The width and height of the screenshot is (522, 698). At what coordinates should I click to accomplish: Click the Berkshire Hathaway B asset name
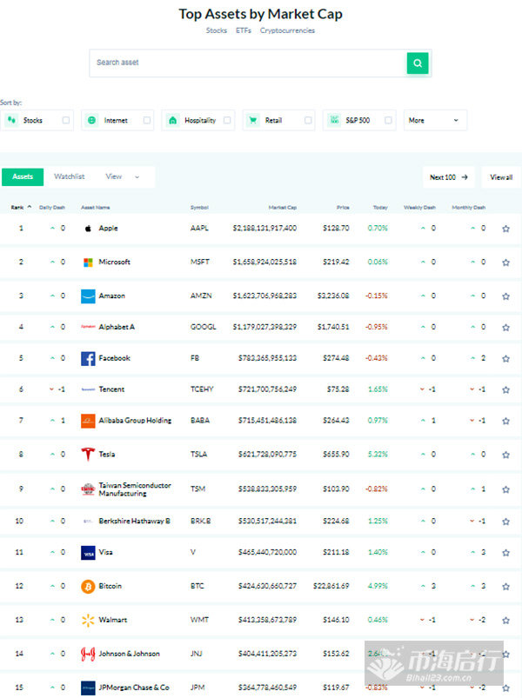[x=135, y=522]
